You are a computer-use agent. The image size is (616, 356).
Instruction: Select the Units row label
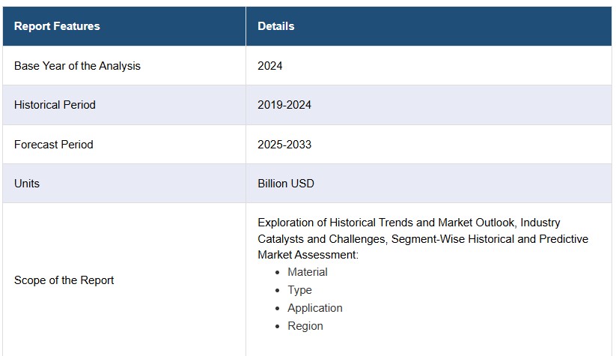(x=27, y=184)
